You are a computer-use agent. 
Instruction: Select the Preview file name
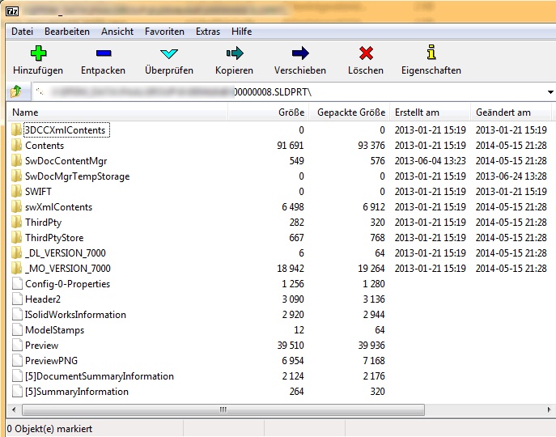(x=41, y=346)
